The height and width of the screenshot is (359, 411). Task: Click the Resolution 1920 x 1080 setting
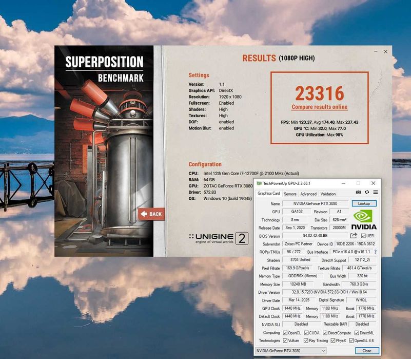[x=215, y=97]
